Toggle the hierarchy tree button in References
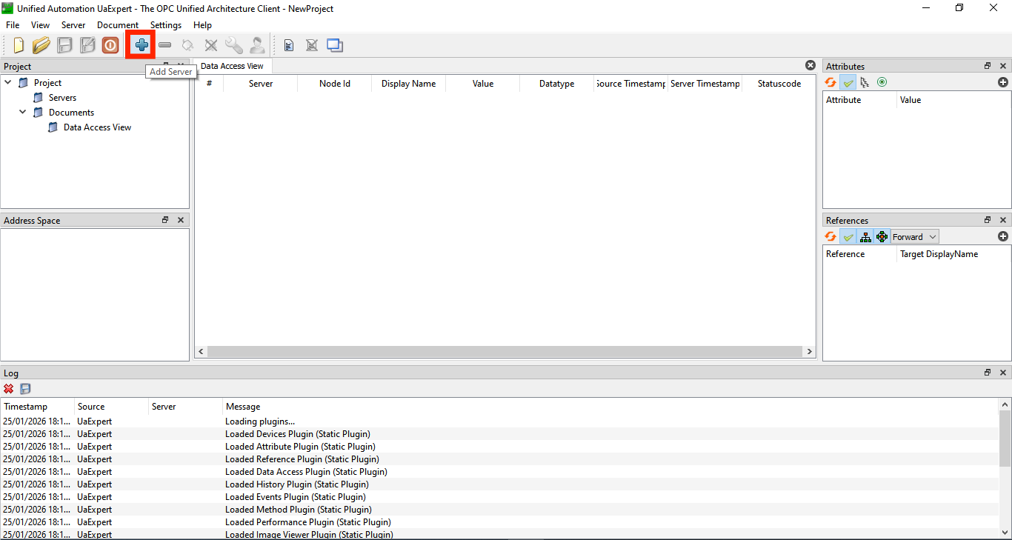The height and width of the screenshot is (540, 1012). click(x=865, y=236)
